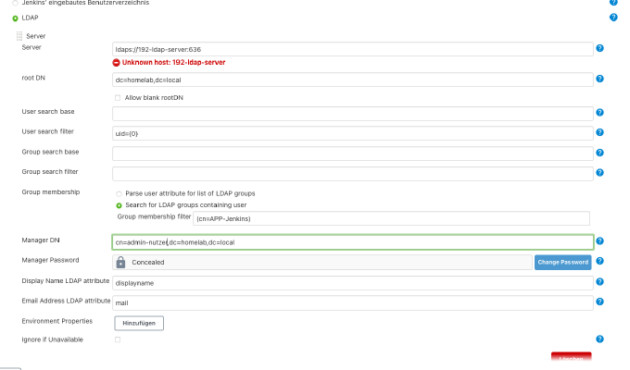The width and height of the screenshot is (630, 370).
Task: Select Parse user attribute for LDAP groups
Action: [x=119, y=194]
